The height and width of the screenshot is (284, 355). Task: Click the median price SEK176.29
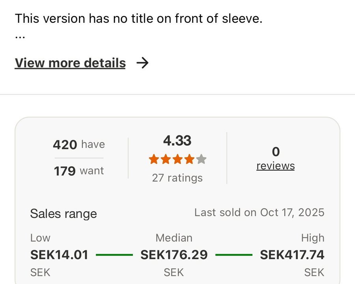(x=174, y=255)
